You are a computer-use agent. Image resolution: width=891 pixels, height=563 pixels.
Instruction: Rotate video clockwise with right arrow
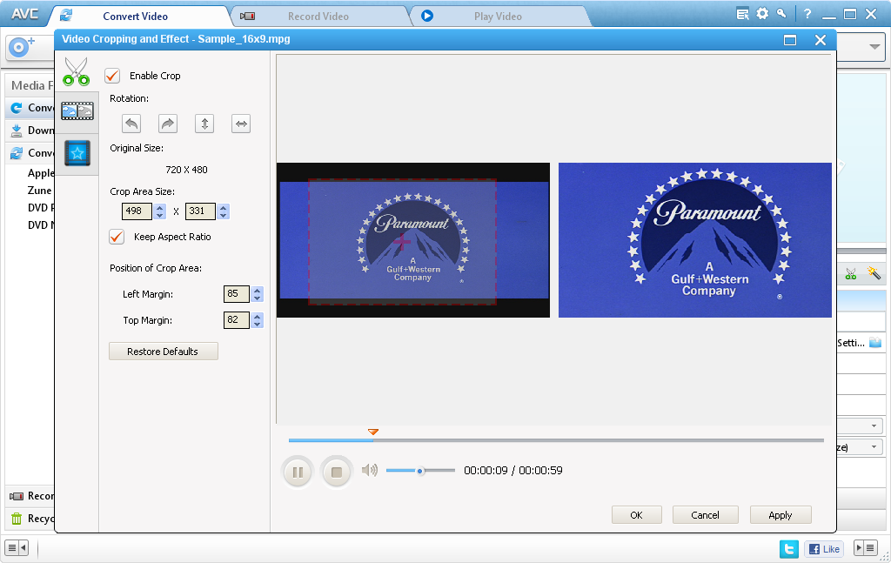coord(168,124)
